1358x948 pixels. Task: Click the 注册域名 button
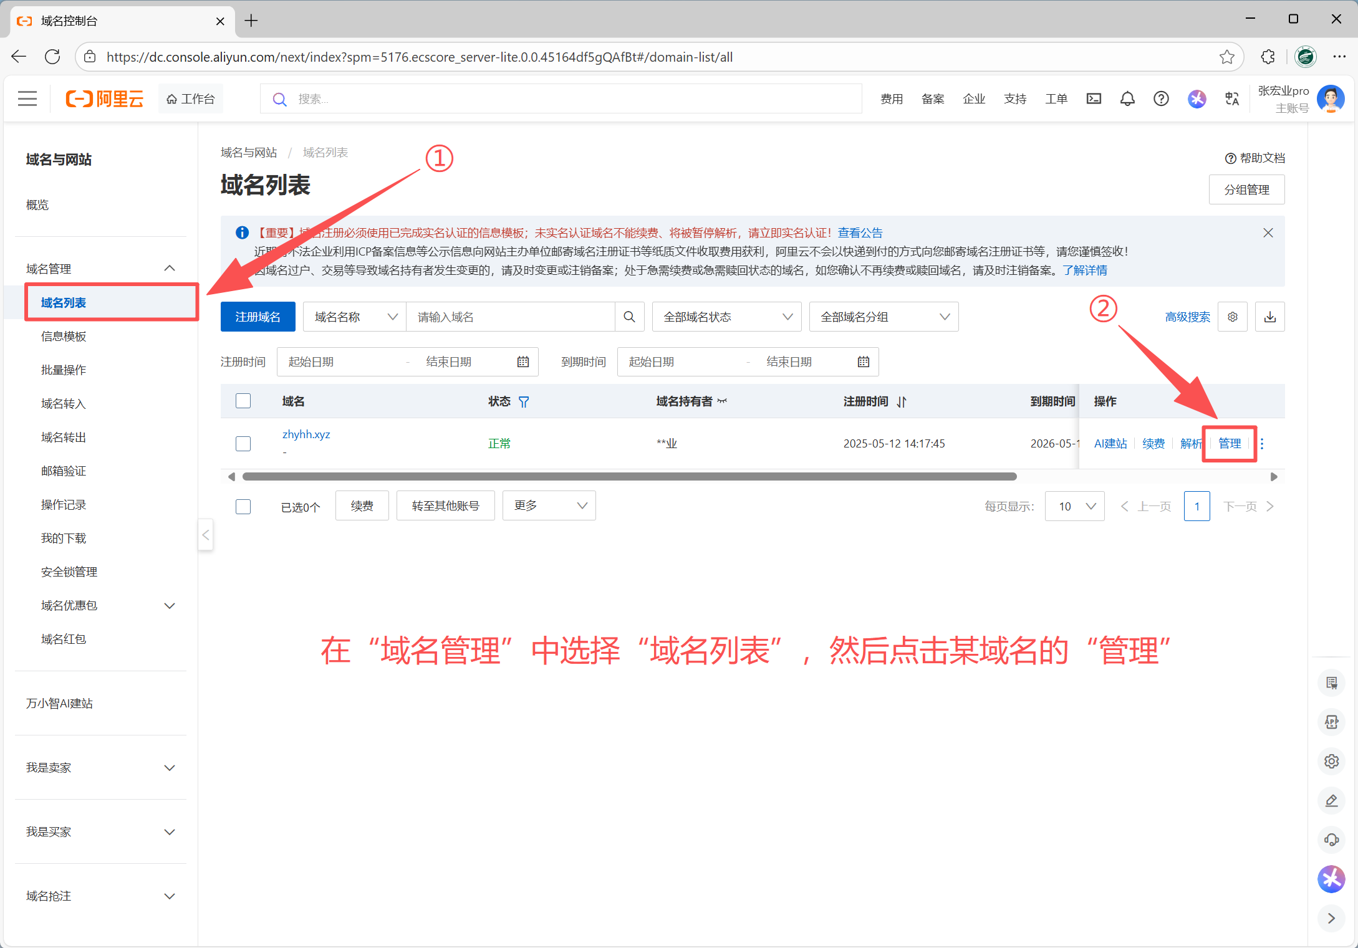click(x=258, y=317)
